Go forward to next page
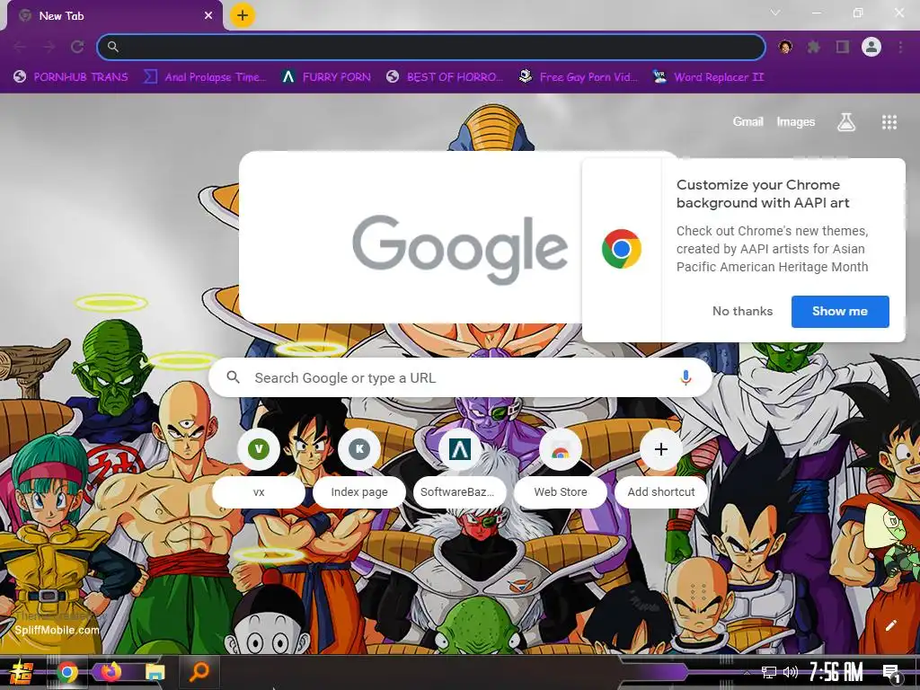This screenshot has height=690, width=920. pyautogui.click(x=49, y=47)
